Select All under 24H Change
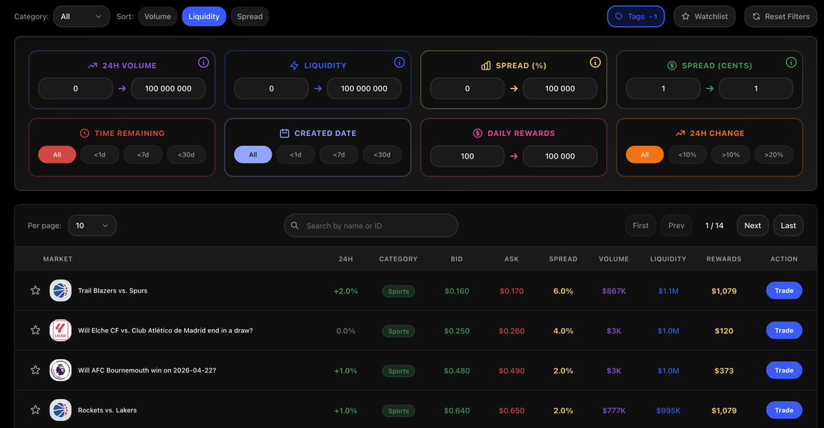Screen dimensions: 824x428 [x=645, y=155]
